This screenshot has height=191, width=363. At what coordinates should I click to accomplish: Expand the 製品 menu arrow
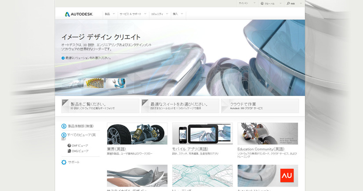tap(114, 14)
